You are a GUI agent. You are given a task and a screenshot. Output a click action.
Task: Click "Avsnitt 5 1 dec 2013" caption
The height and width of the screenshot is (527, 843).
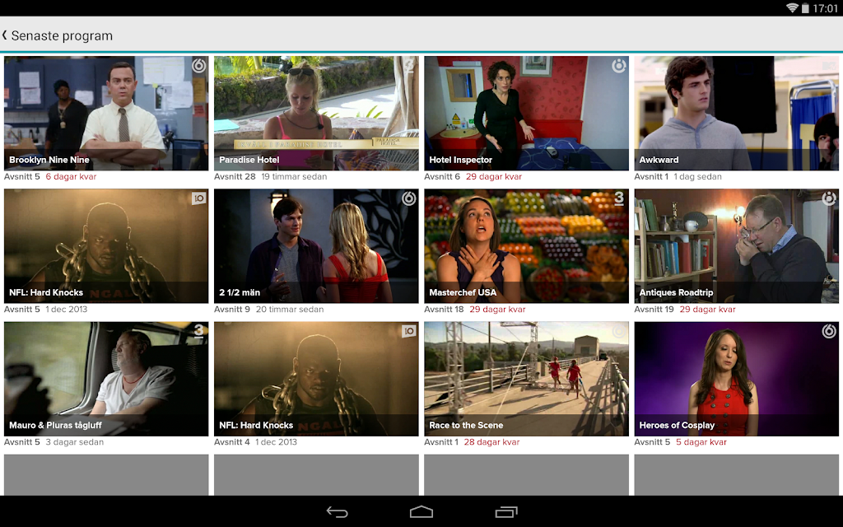tap(46, 310)
